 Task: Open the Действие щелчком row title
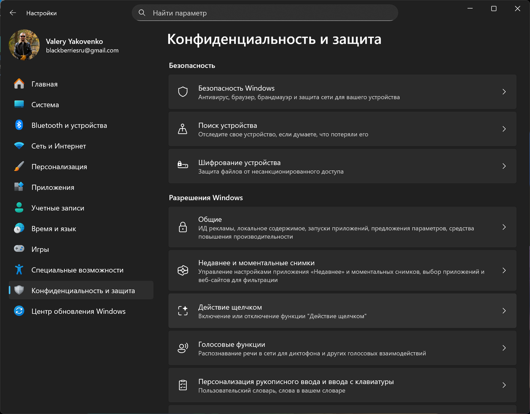point(230,307)
